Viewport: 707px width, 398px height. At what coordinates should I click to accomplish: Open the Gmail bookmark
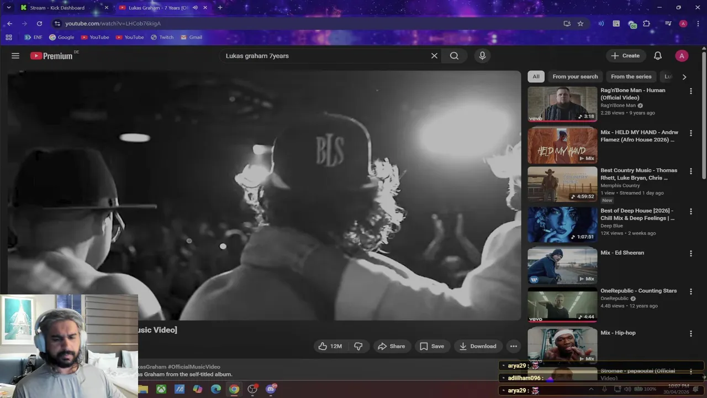click(x=191, y=38)
